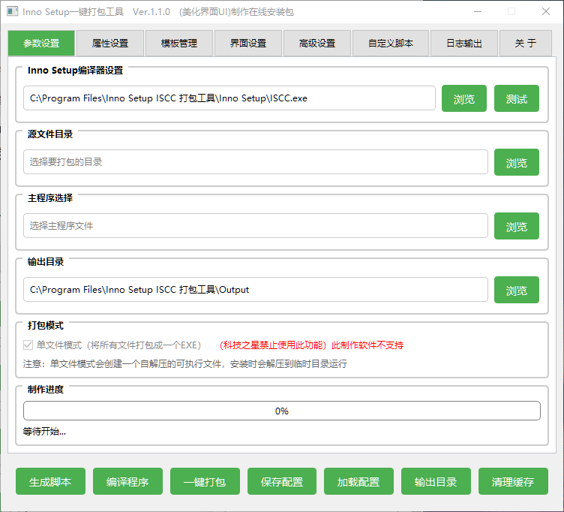Click the 选择要打包的目录 input field

pos(255,162)
